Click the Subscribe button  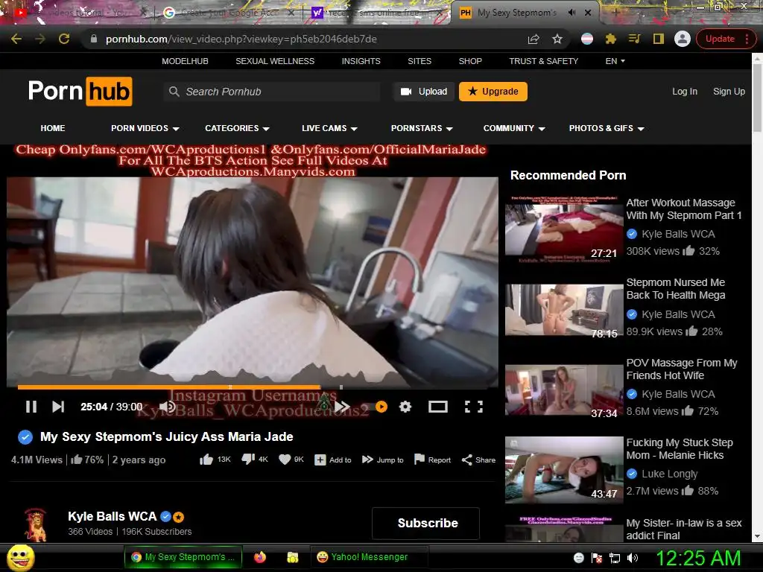(x=425, y=524)
